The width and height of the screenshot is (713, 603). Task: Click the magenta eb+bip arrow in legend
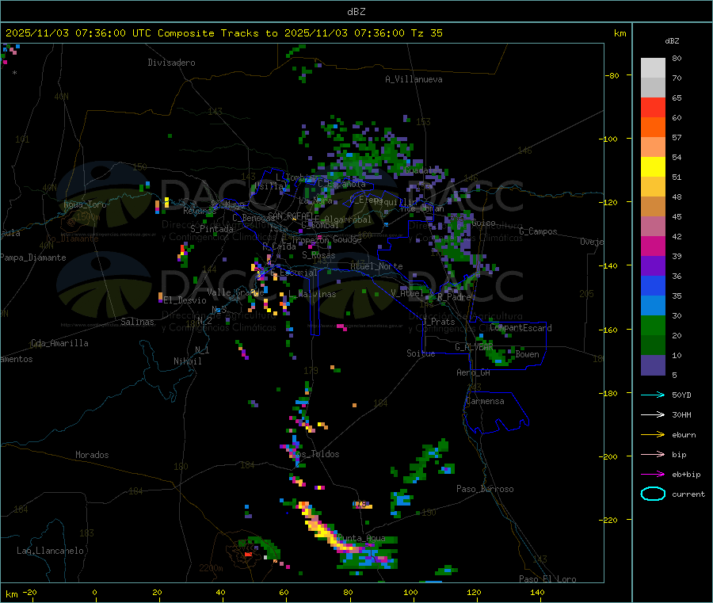click(x=653, y=475)
